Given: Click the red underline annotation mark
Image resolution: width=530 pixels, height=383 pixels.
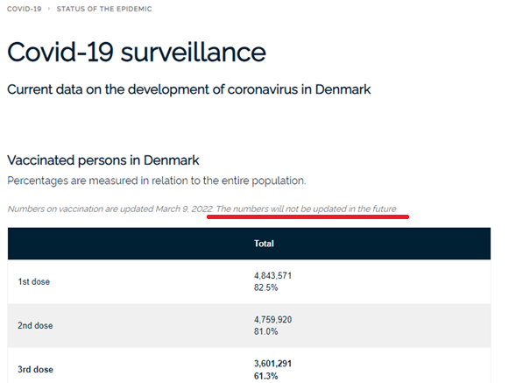Looking at the screenshot, I should pos(308,216).
